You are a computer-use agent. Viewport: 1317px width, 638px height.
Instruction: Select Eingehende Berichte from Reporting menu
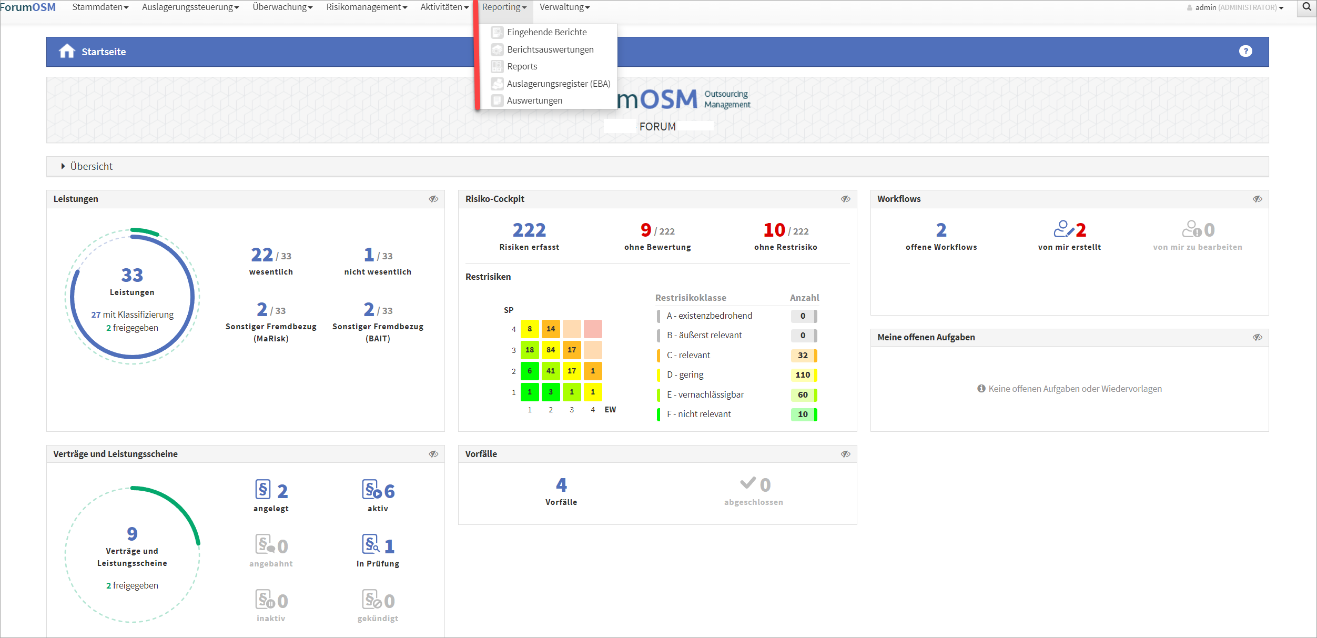coord(546,32)
